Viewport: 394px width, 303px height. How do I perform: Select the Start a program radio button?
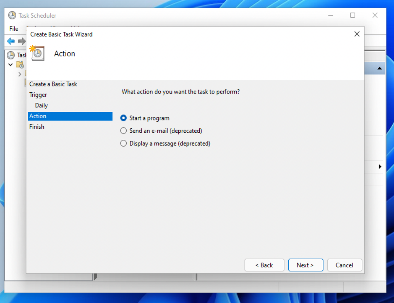pyautogui.click(x=124, y=118)
